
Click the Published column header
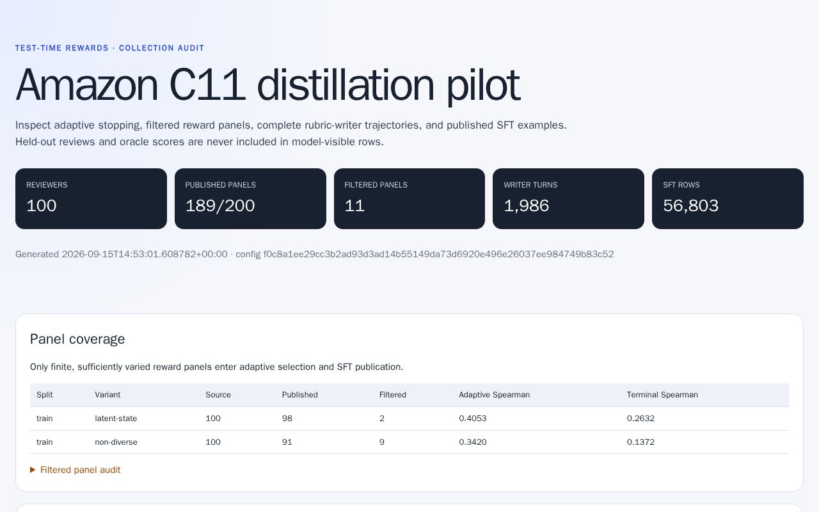300,395
